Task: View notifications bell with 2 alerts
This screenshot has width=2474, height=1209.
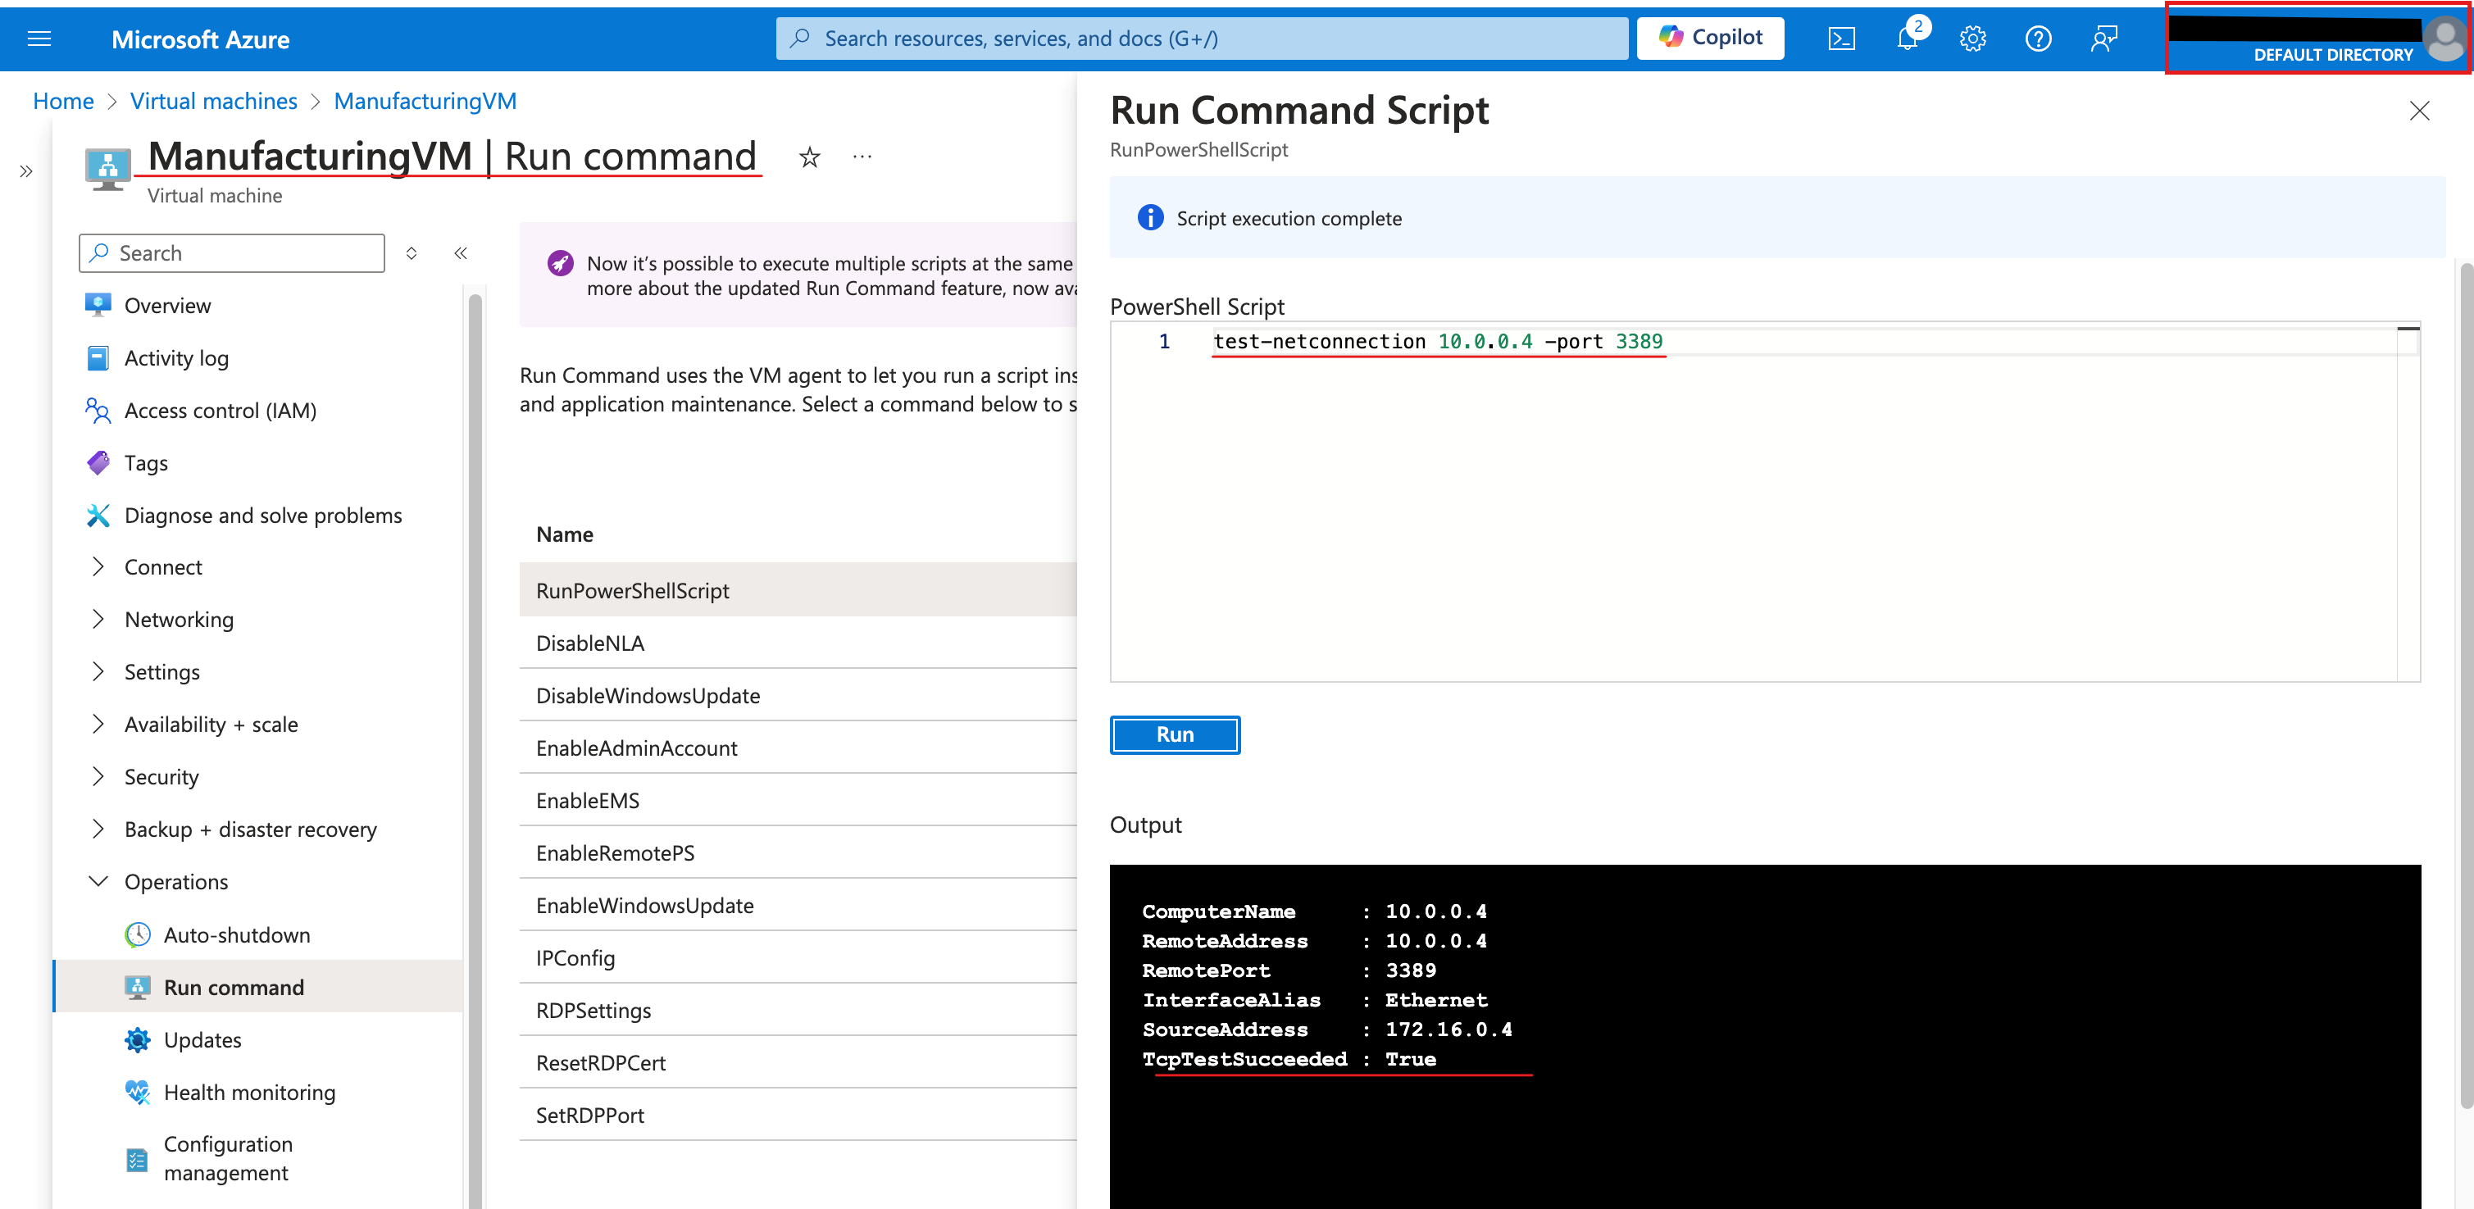Action: (1908, 38)
